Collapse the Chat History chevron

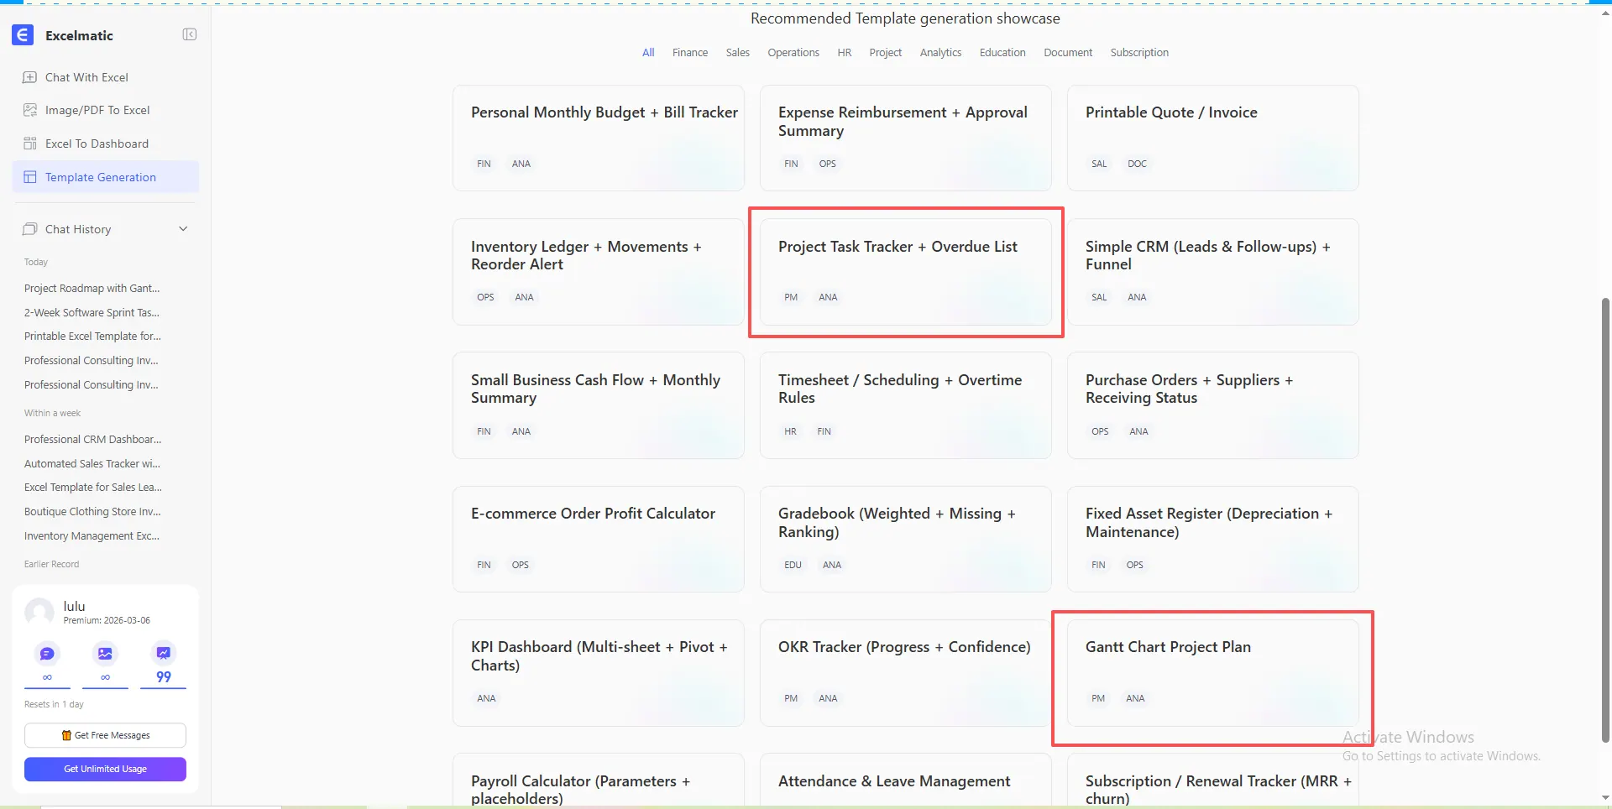(x=183, y=229)
